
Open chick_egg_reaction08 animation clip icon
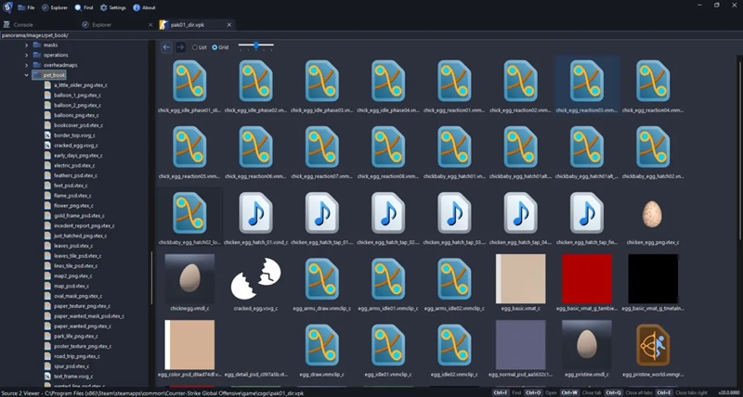[388, 147]
